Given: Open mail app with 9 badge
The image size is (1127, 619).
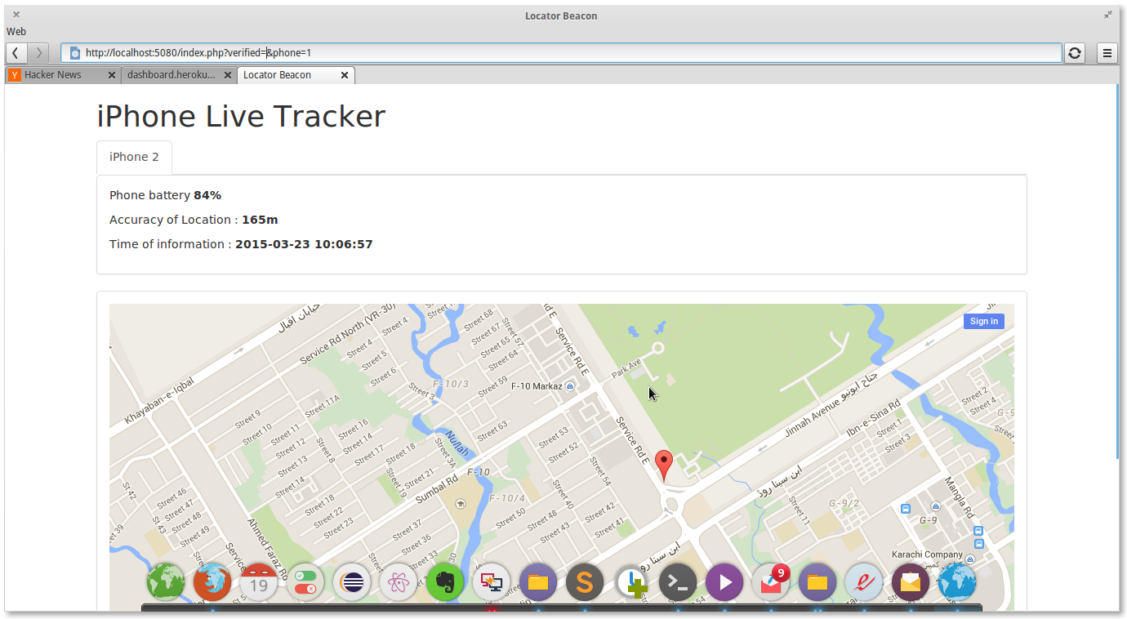Looking at the screenshot, I should coord(770,582).
